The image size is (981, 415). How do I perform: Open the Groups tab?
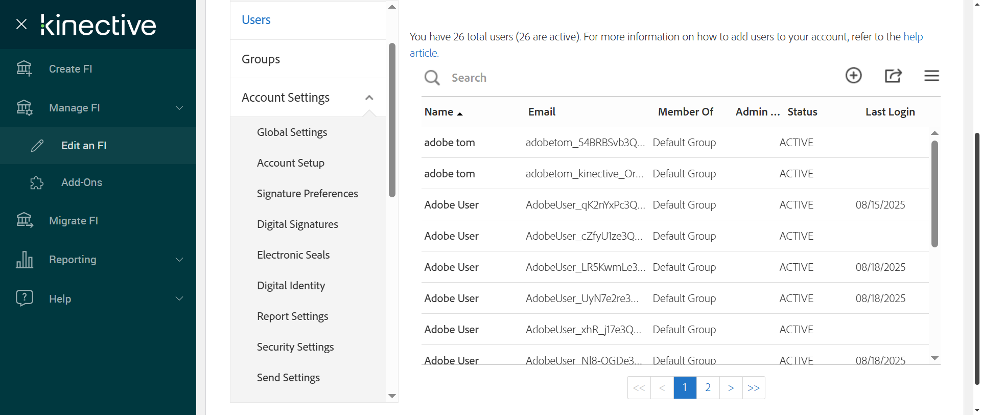(261, 59)
